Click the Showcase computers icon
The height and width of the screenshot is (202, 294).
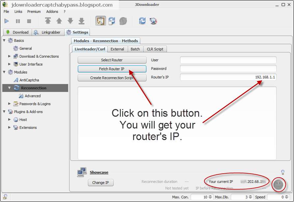pos(82,172)
